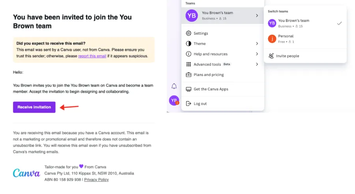The image size is (355, 194).
Task: Click the 'Did you expect to receive this email?' heading
Action: coord(51,43)
